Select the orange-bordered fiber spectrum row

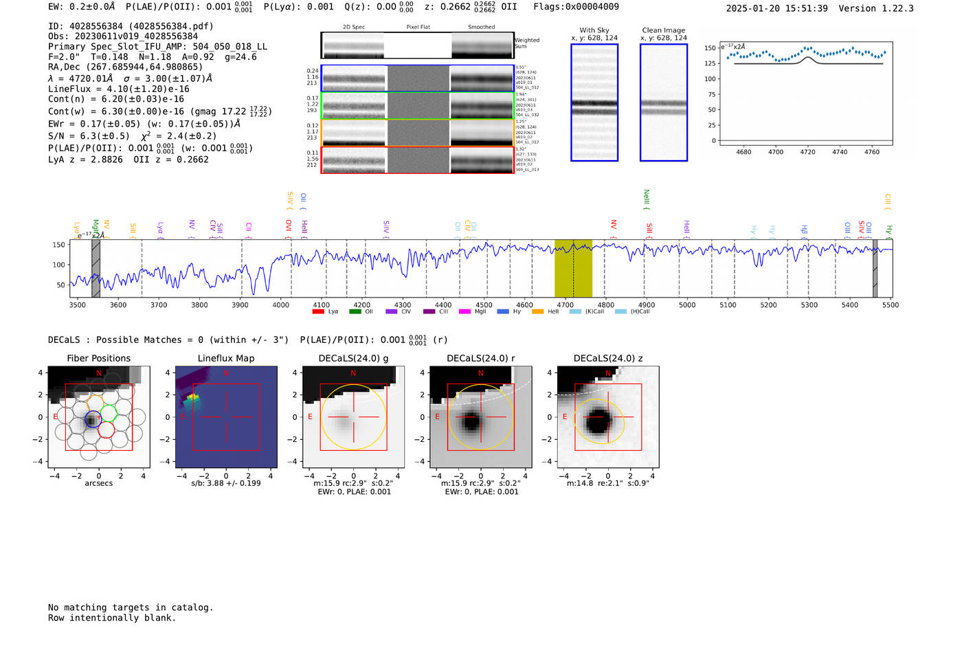418,133
